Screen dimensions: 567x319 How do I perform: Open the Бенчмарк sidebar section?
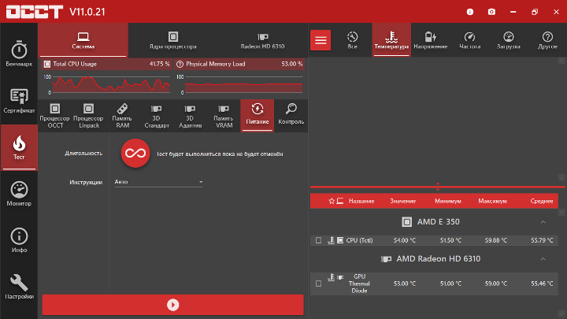pos(19,54)
